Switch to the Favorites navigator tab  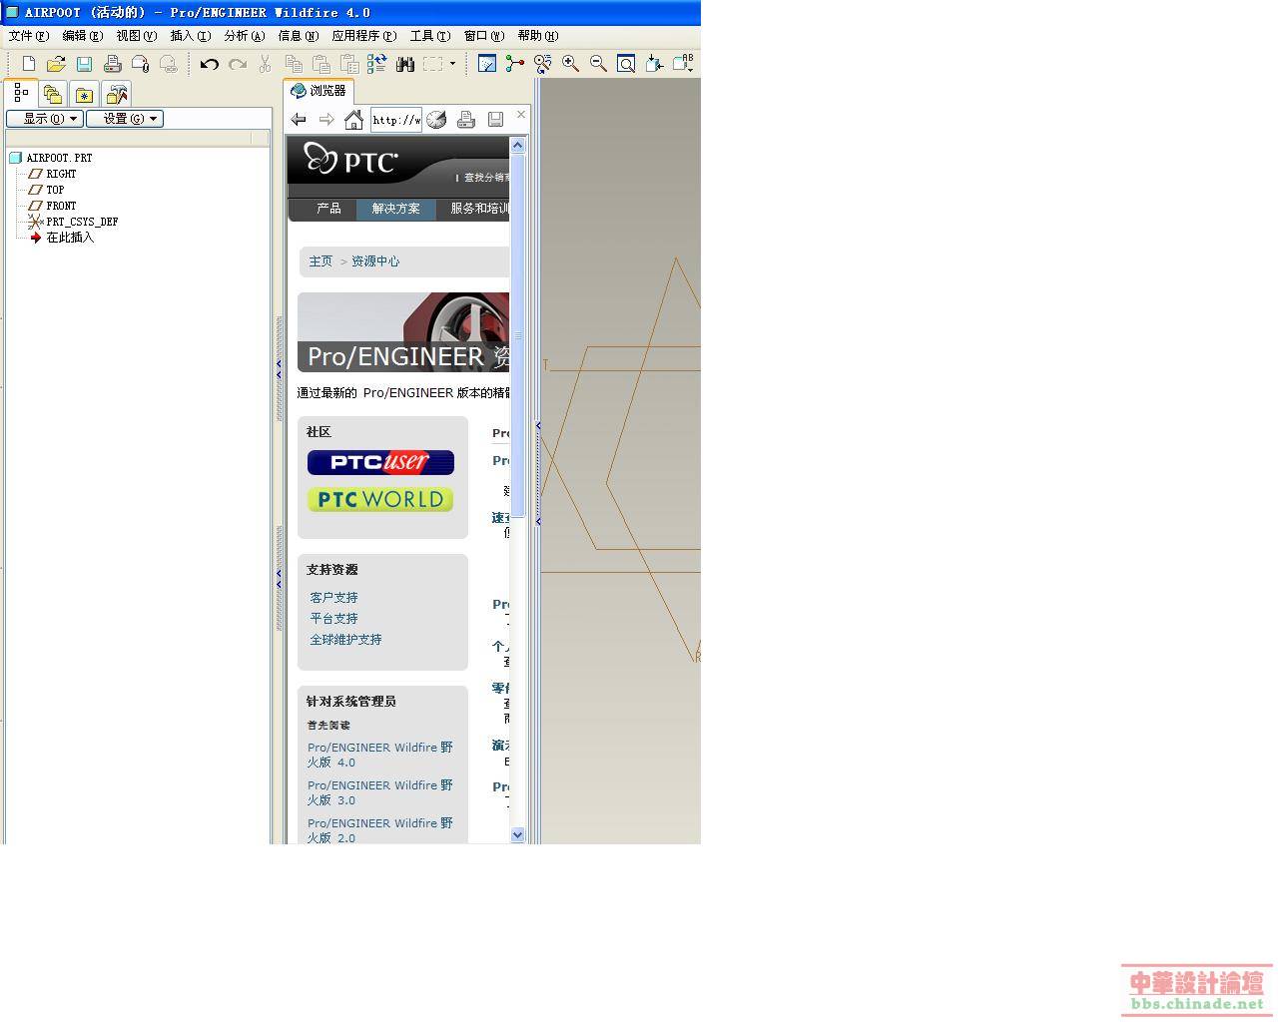point(85,95)
